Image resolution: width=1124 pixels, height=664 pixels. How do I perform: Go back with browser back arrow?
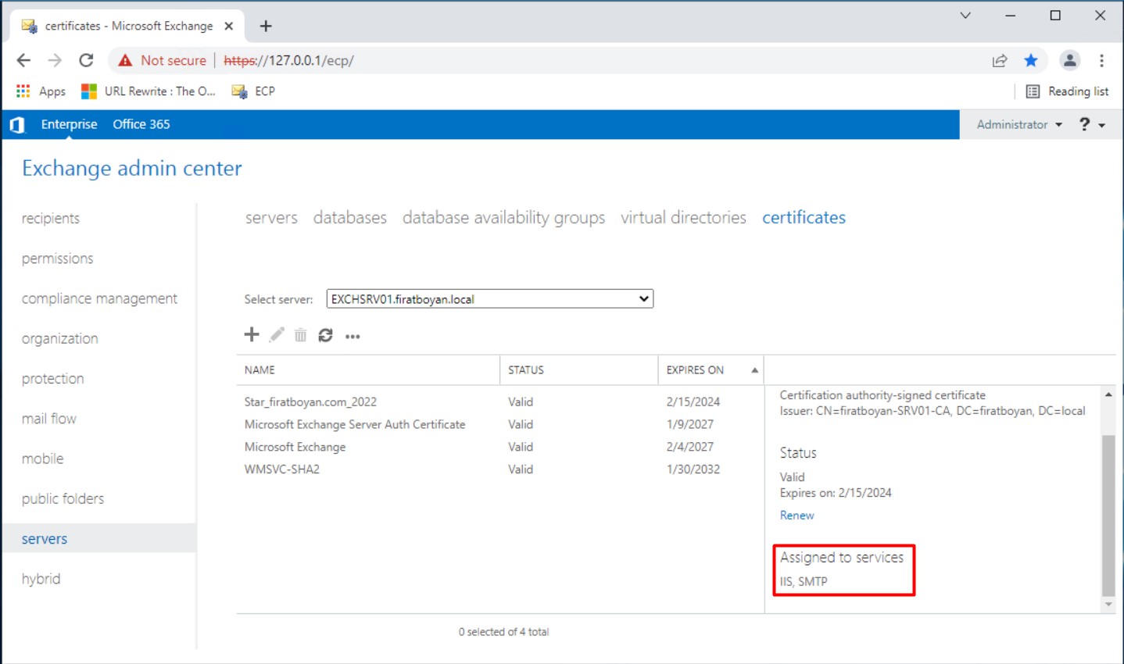pos(23,60)
